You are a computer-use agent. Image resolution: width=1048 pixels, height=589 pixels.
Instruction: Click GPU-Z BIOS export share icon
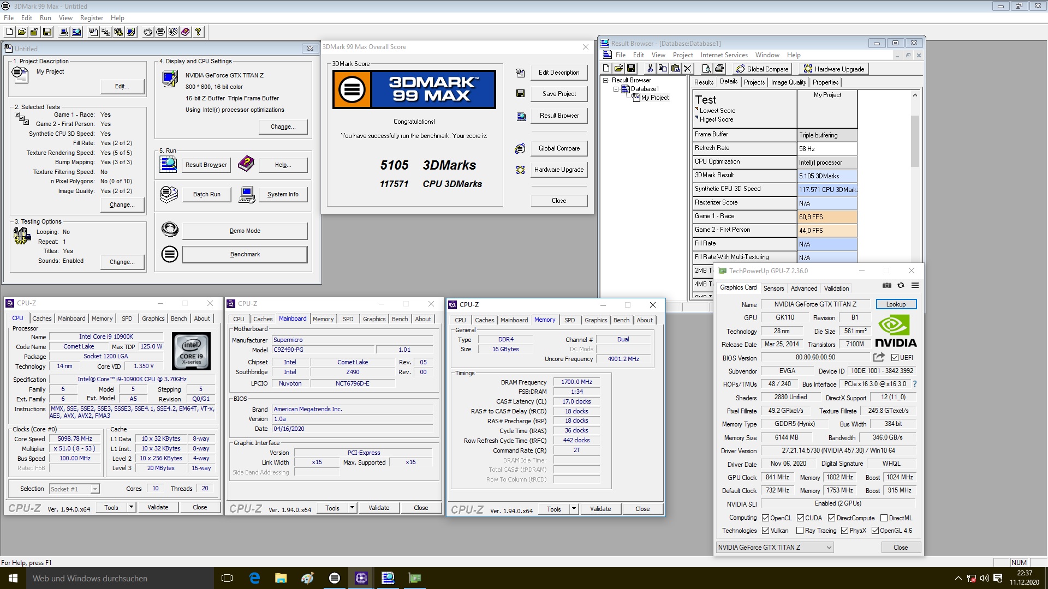pos(879,357)
